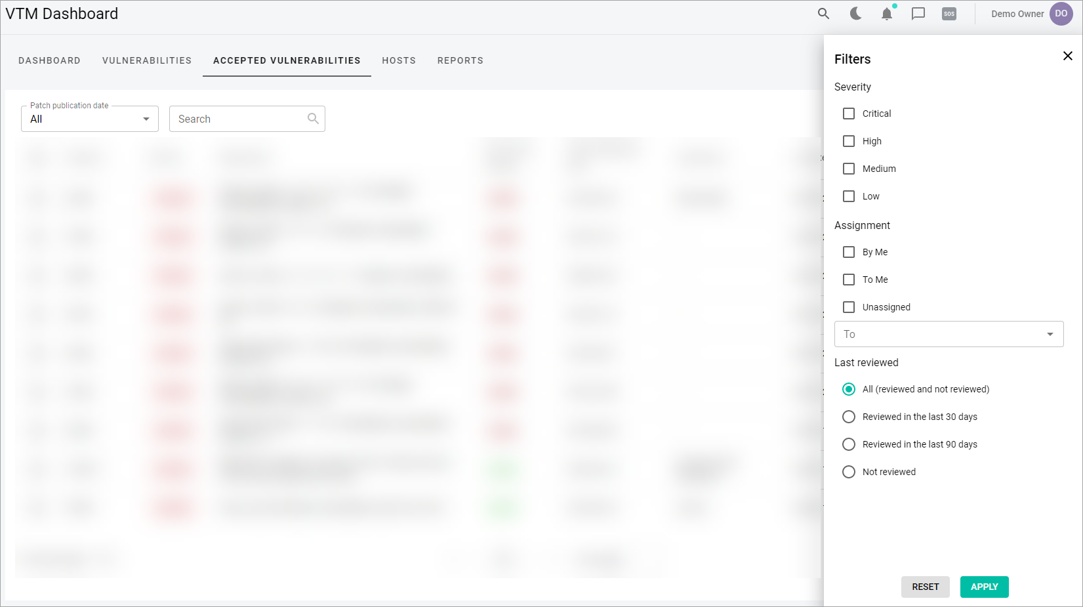Select All (reviewed and not reviewed)
Viewport: 1083px width, 607px height.
coord(849,389)
